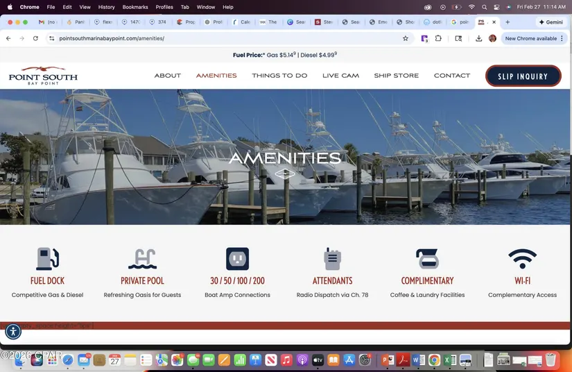Click the Wi-Fi signal icon
The width and height of the screenshot is (572, 372).
pyautogui.click(x=522, y=259)
